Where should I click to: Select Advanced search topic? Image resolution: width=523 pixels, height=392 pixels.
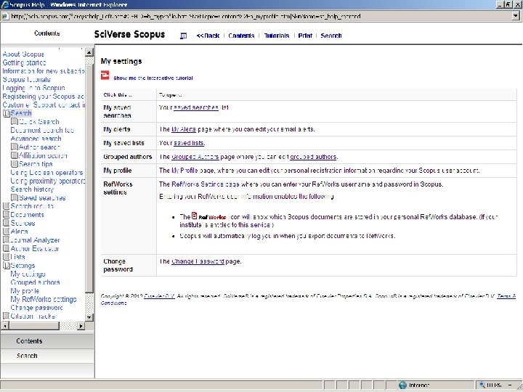pos(36,139)
